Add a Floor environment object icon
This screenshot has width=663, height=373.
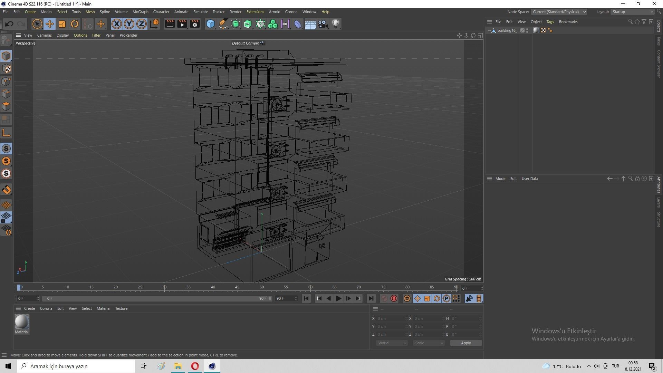(310, 24)
